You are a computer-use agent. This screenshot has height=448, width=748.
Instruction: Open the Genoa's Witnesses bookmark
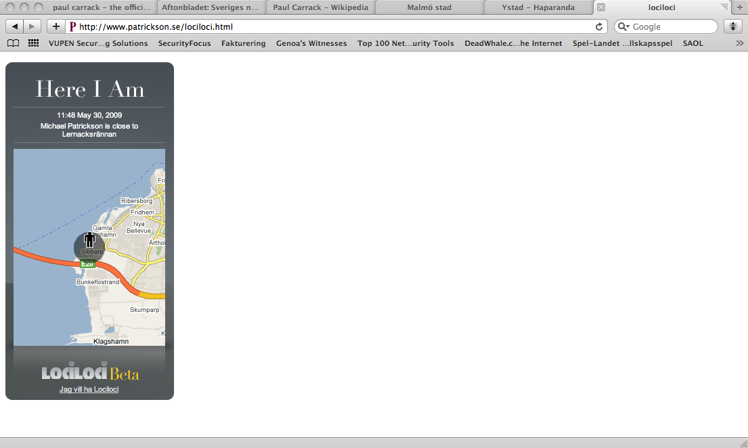point(311,43)
